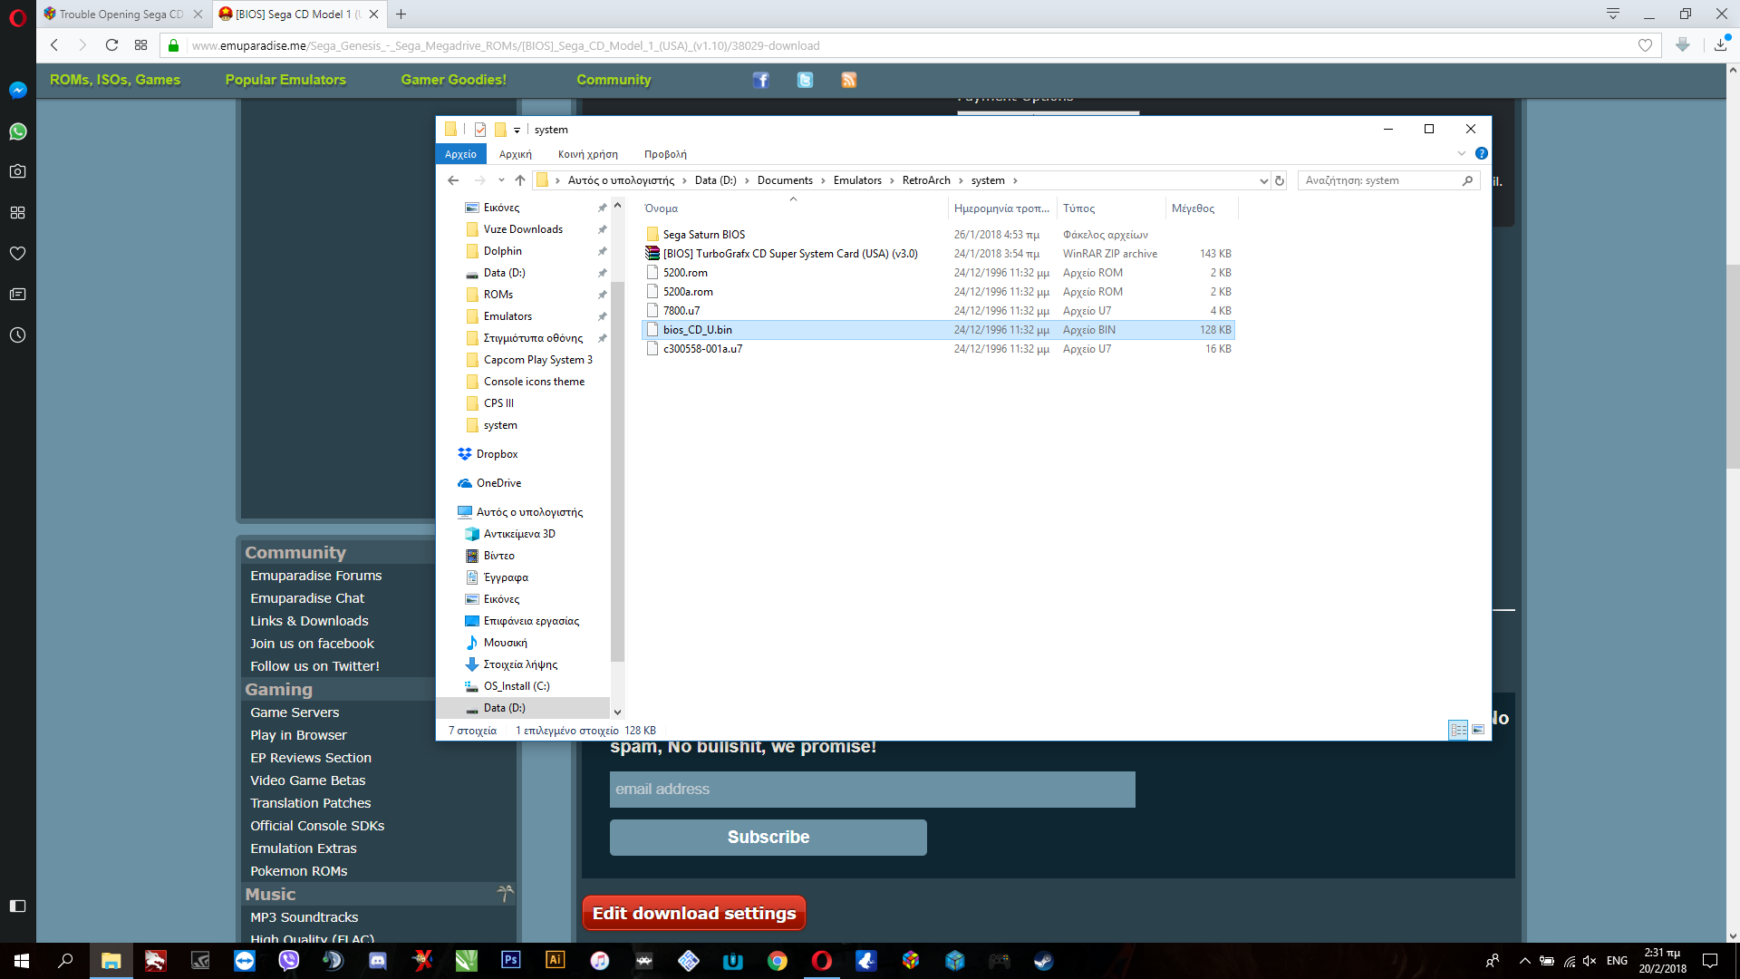Open Illustrator from the taskbar
This screenshot has width=1740, height=979.
[x=556, y=960]
